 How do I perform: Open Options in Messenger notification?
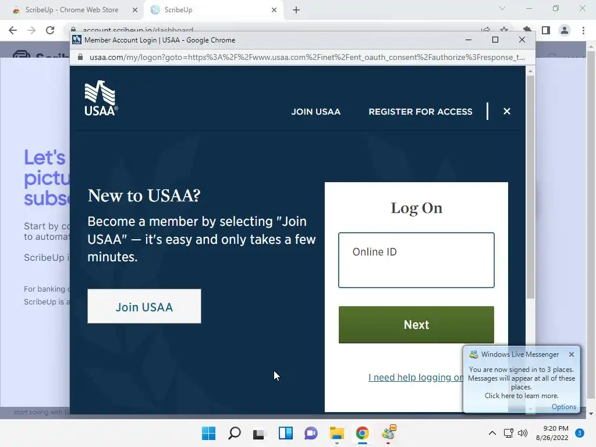563,407
